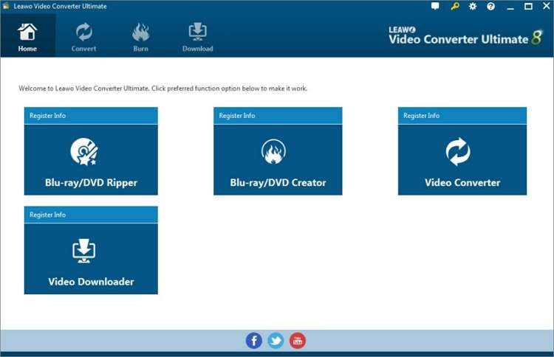
Task: Switch to the Convert tab
Action: pyautogui.click(x=83, y=37)
